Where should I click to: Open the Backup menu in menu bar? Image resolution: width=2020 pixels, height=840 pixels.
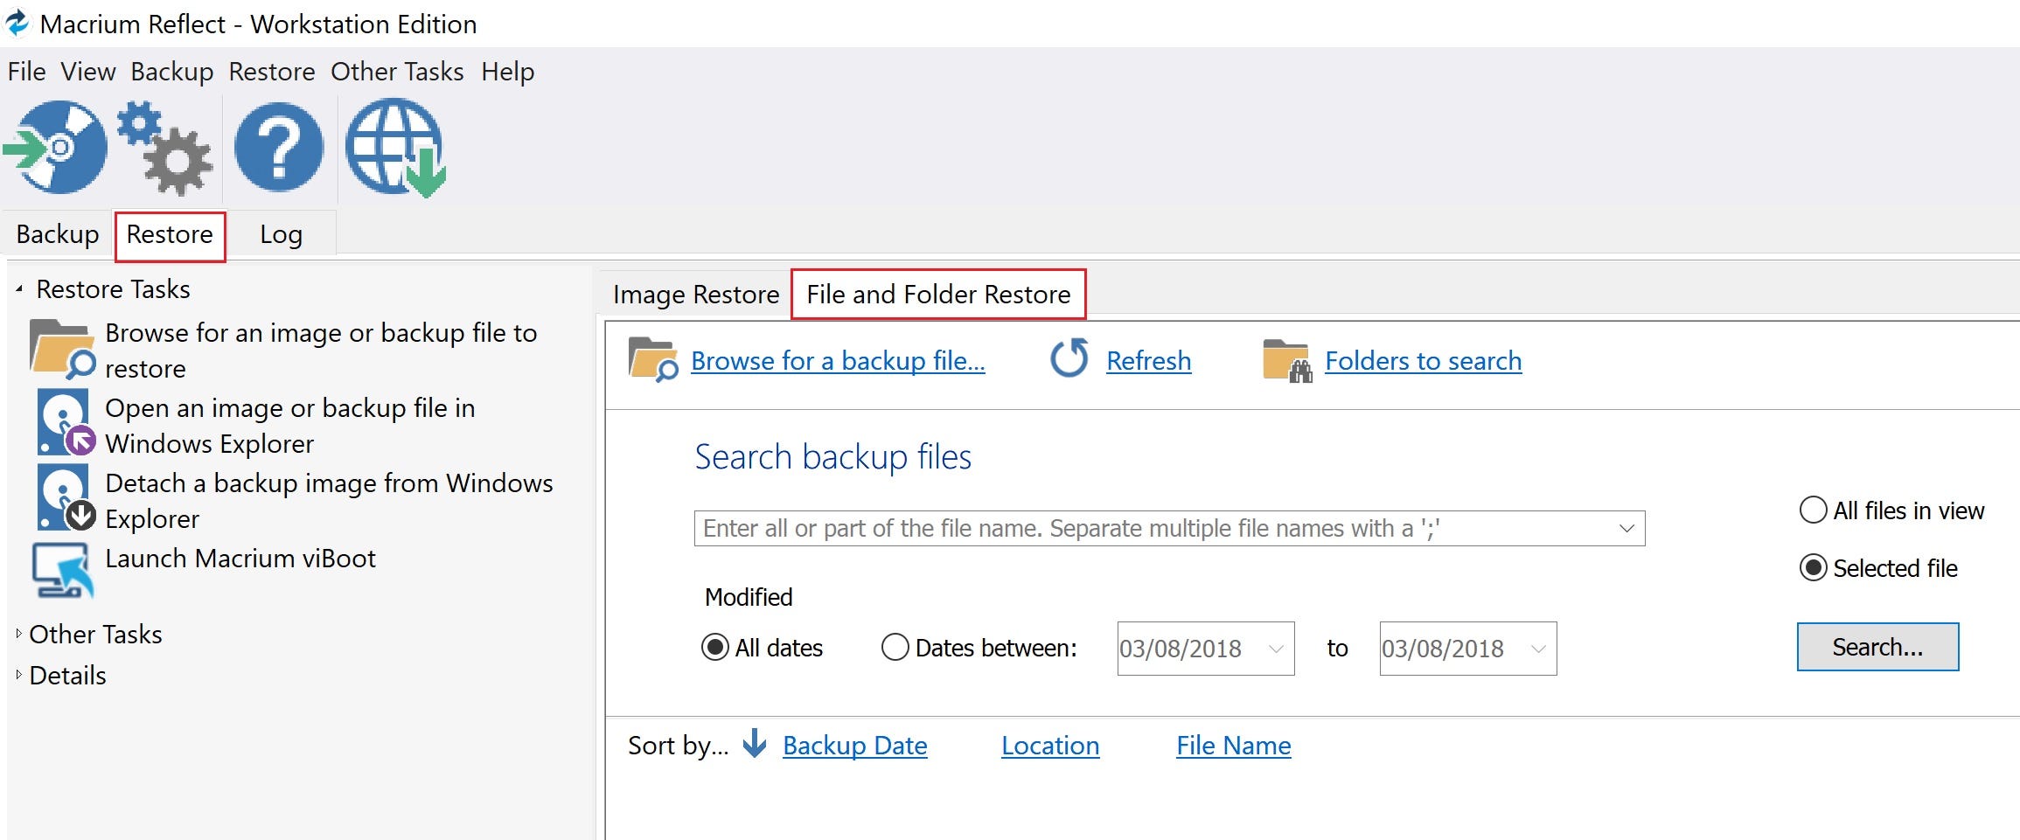(x=172, y=71)
